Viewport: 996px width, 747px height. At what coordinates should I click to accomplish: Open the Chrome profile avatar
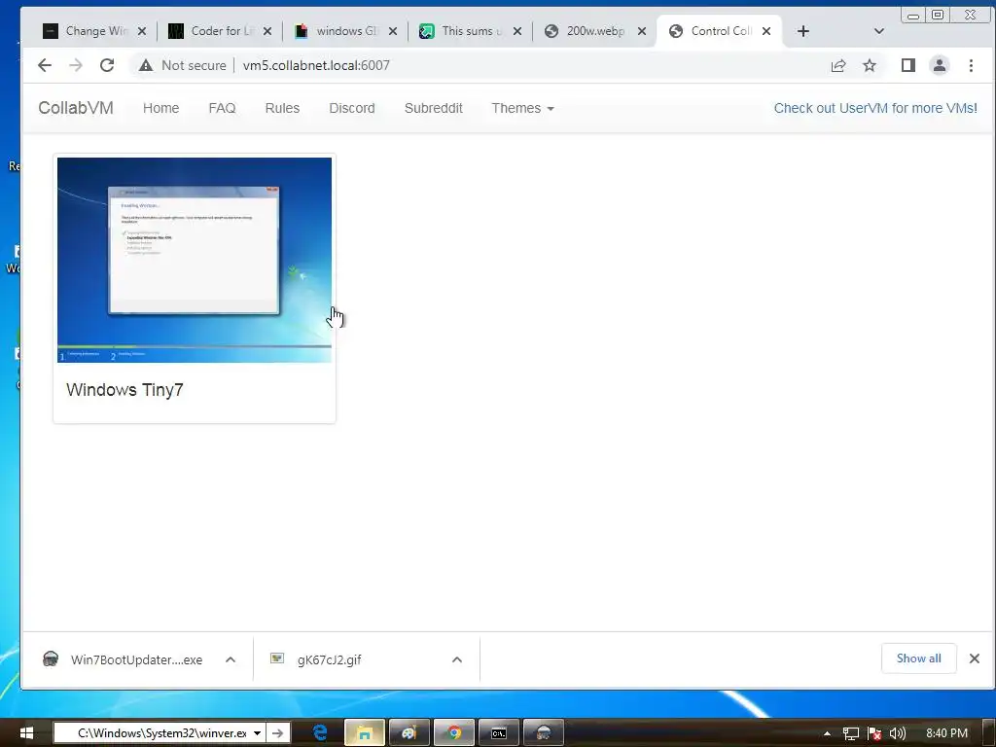pyautogui.click(x=940, y=65)
